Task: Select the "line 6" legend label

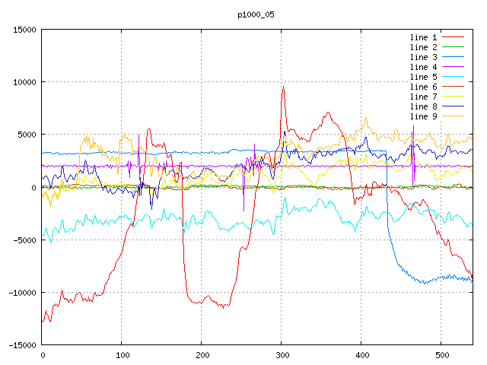Action: click(423, 87)
